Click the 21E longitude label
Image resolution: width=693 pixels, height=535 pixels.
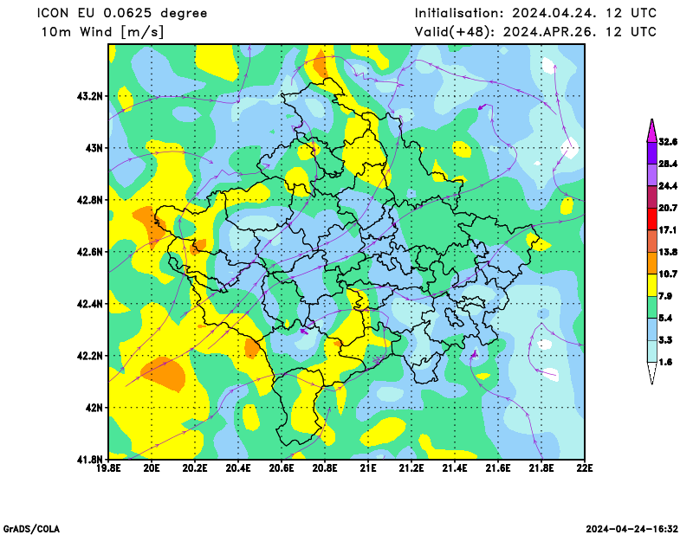[x=369, y=468]
